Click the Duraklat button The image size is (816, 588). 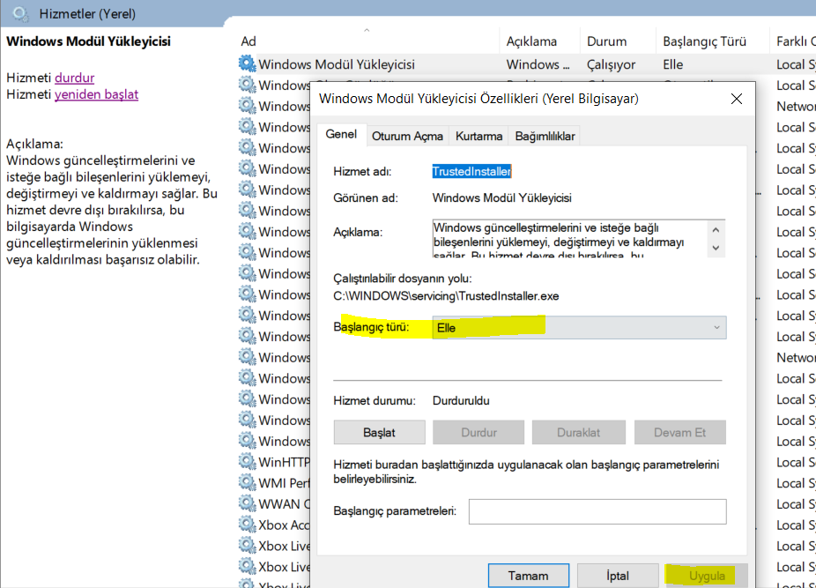[x=579, y=432]
